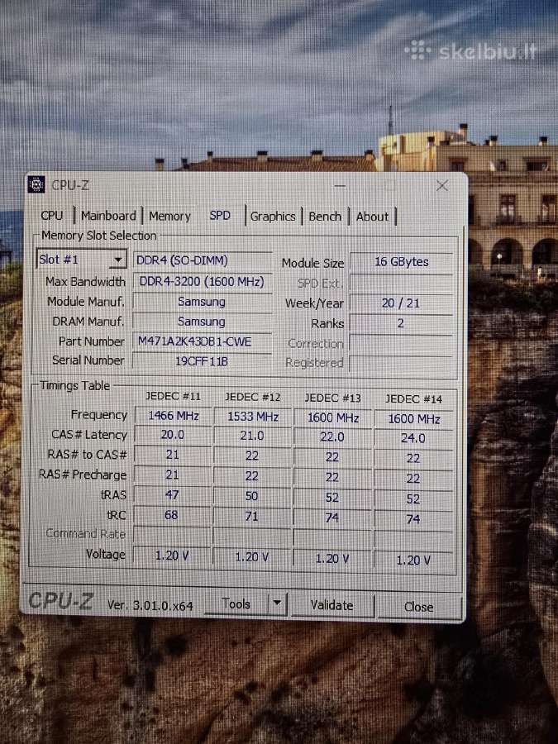The width and height of the screenshot is (558, 744).
Task: Open the Tools arrow dropdown
Action: [277, 604]
